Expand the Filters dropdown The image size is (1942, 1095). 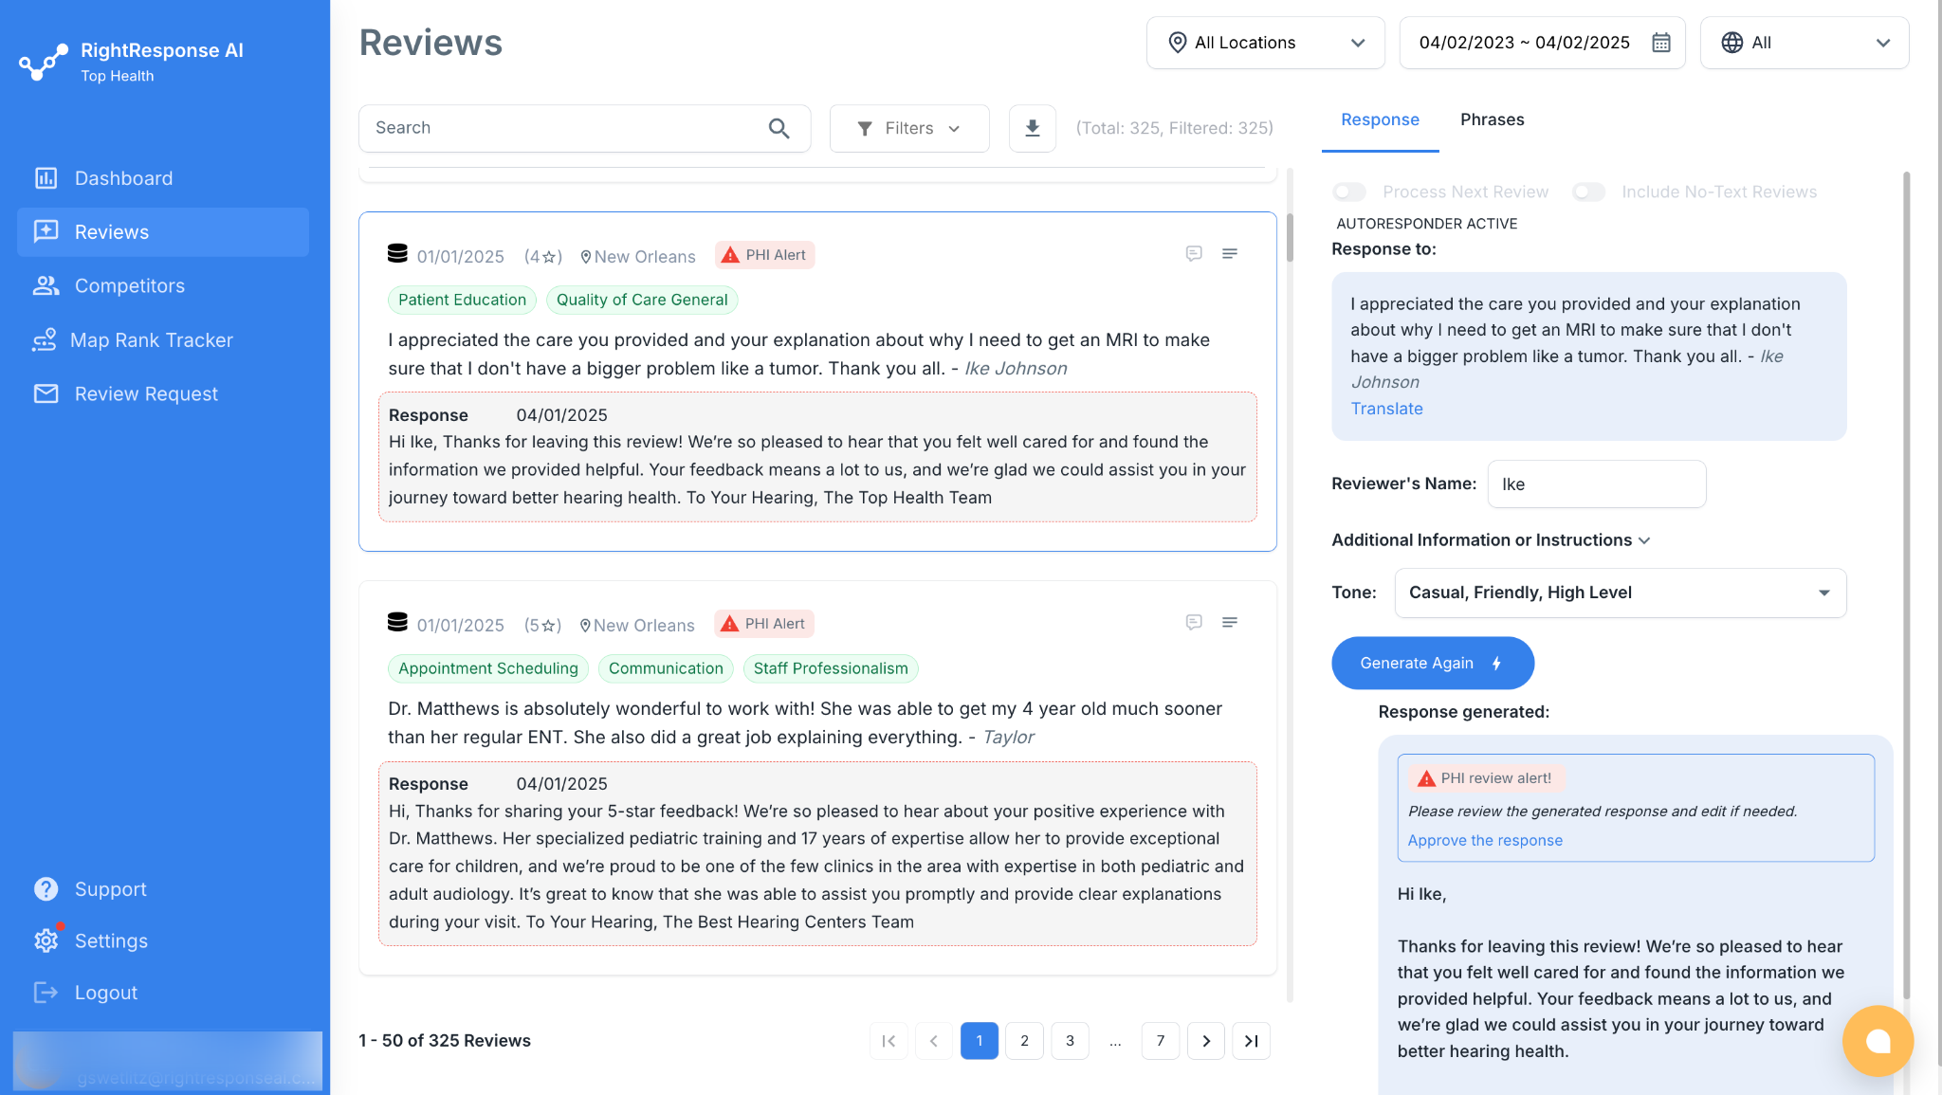tap(908, 128)
